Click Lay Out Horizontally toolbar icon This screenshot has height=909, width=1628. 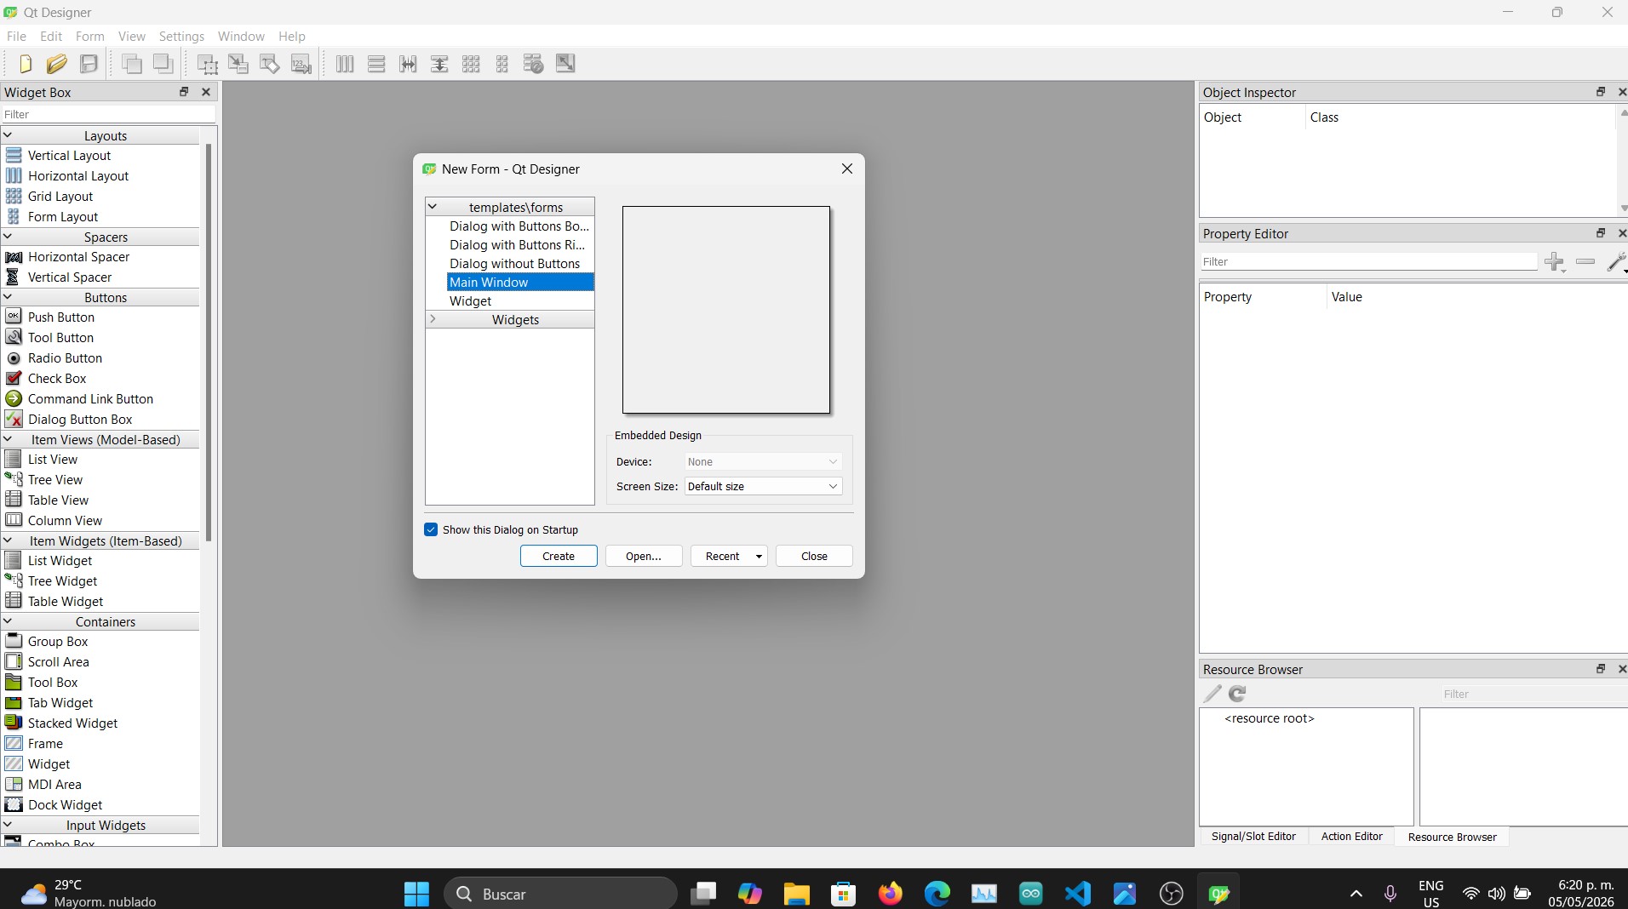345,64
